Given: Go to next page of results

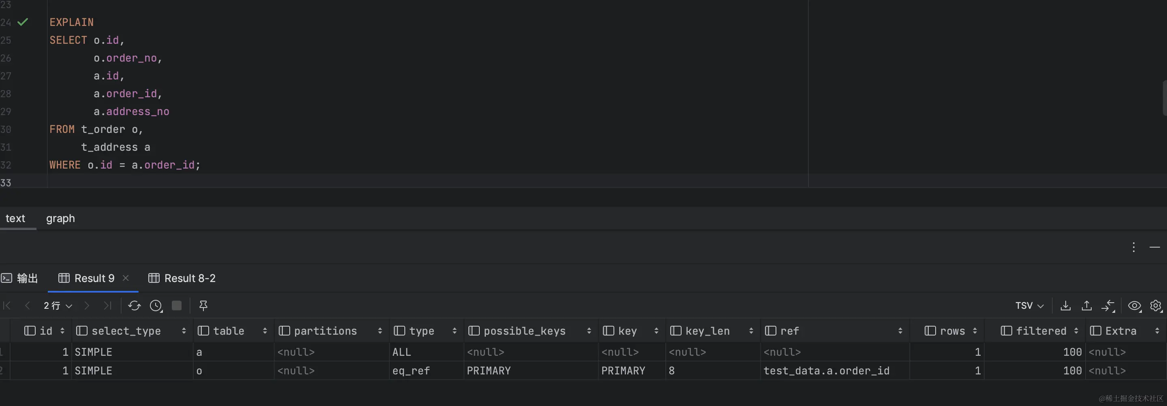Looking at the screenshot, I should [87, 306].
